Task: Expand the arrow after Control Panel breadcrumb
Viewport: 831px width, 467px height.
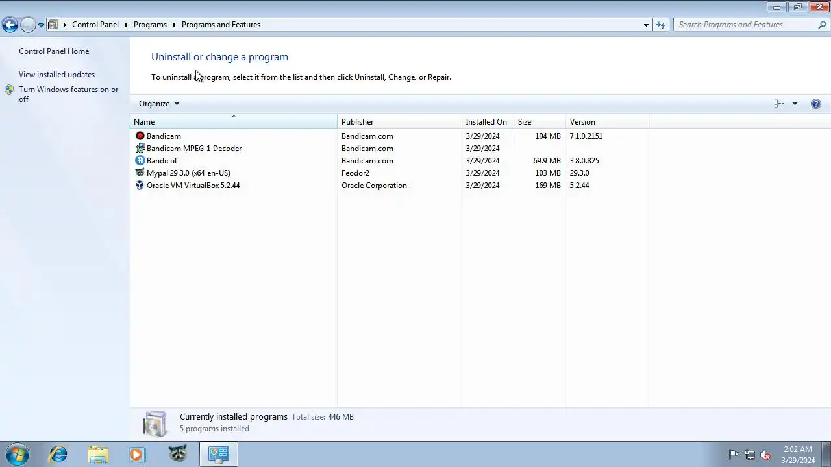Action: 126,25
